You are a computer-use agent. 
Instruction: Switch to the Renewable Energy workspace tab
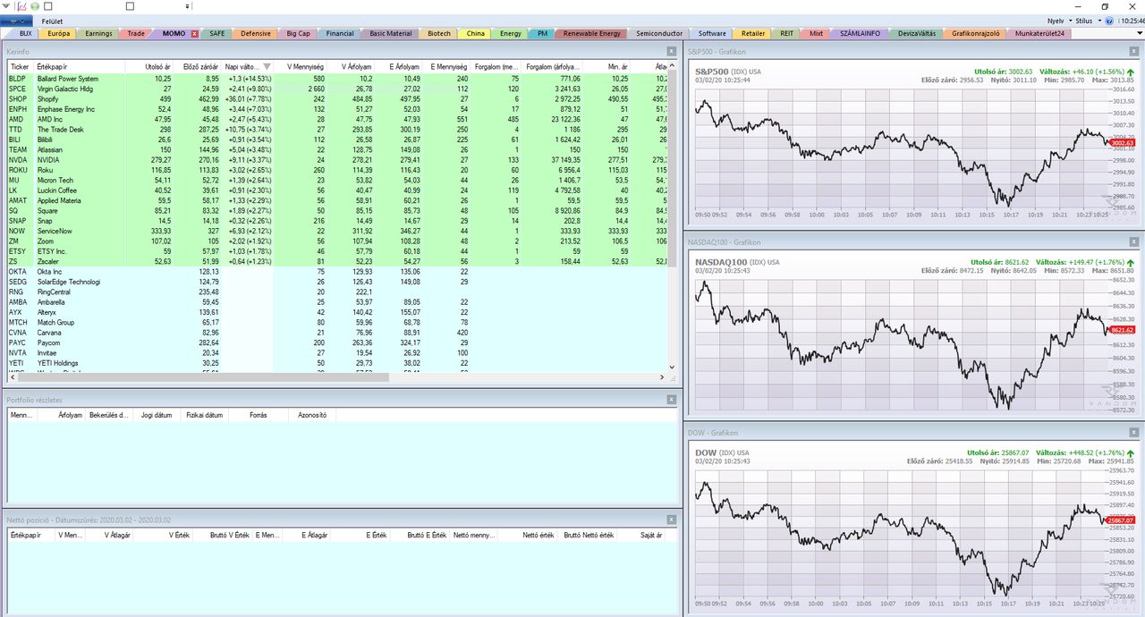(591, 34)
